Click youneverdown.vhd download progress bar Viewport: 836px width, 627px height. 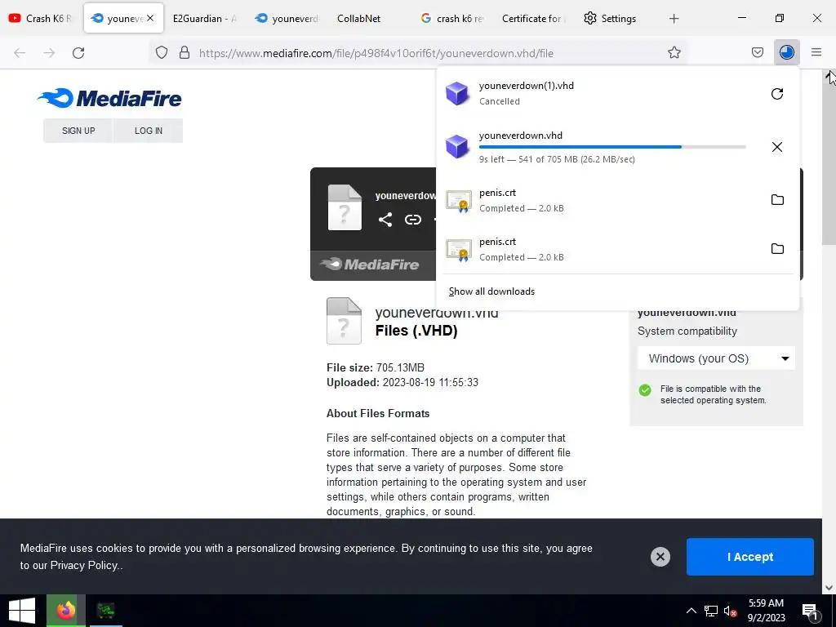pos(612,147)
